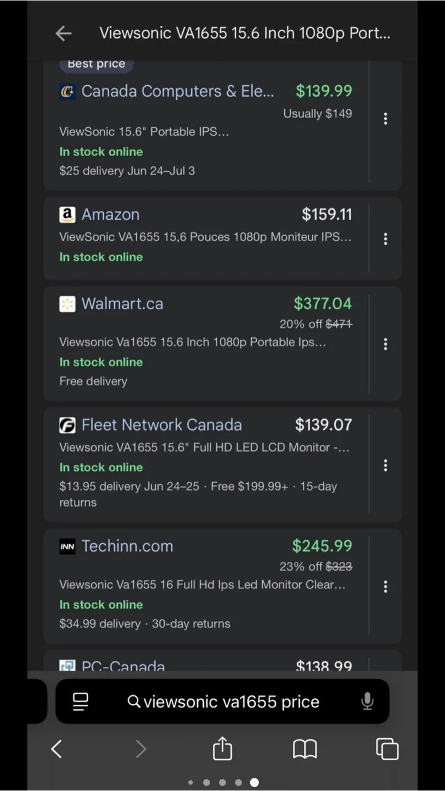This screenshot has width=445, height=791.
Task: Open more options for Fleet Network Canada
Action: 386,466
